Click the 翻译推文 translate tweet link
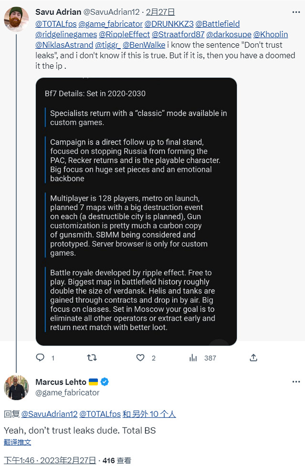 pos(18,442)
